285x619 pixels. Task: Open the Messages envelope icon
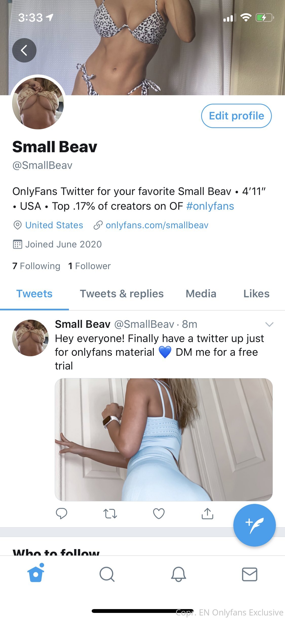tap(250, 574)
